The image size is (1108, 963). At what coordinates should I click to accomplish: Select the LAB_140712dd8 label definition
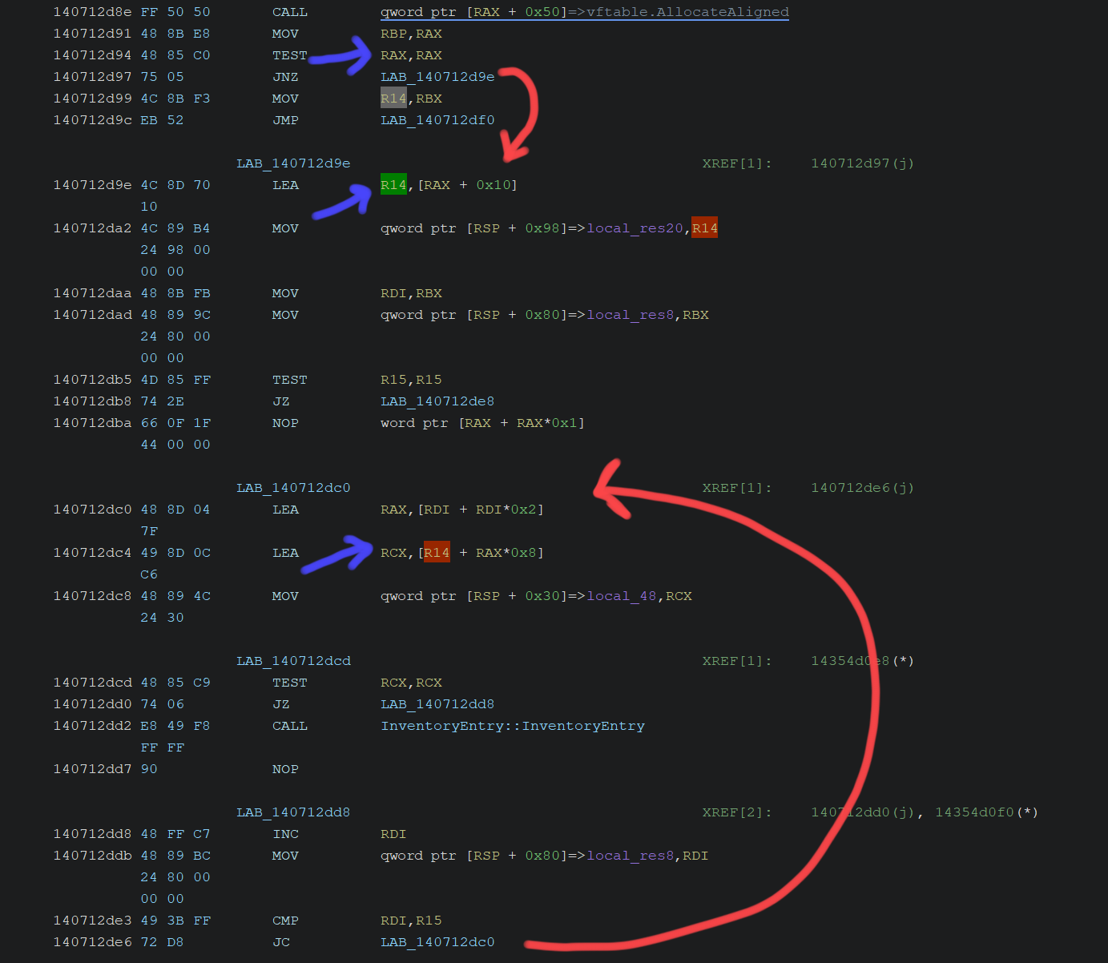[x=293, y=812]
